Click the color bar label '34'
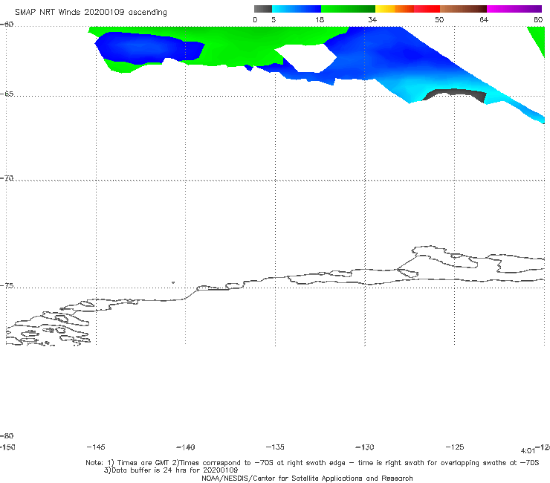This screenshot has width=550, height=483. (372, 19)
